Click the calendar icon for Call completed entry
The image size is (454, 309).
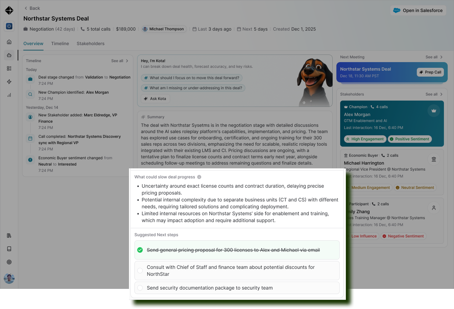tap(30, 138)
